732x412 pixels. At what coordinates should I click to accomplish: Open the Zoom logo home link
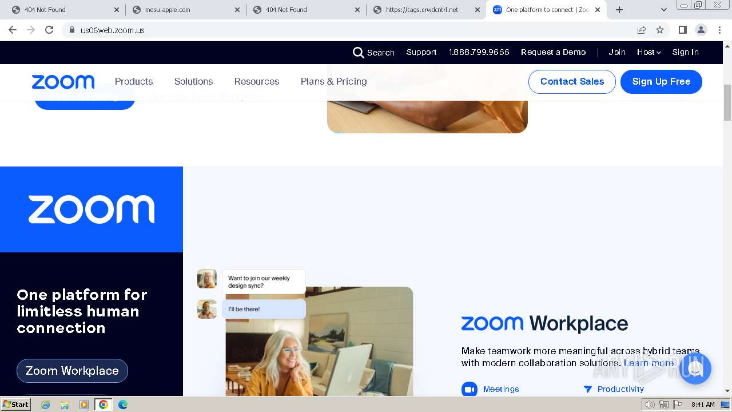[63, 82]
